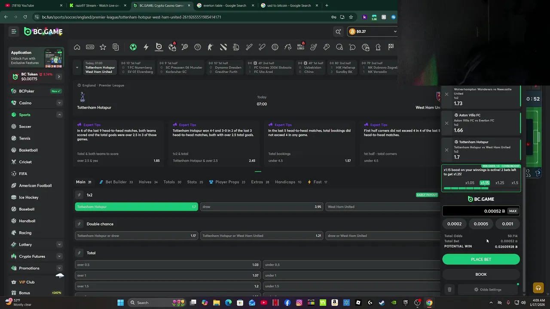Clear bet slip with the trash icon

point(449,290)
